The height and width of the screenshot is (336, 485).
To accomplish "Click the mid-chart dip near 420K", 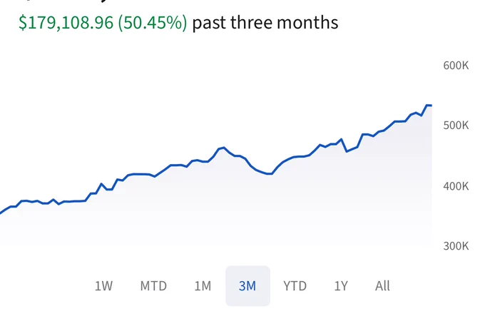I will click(270, 173).
